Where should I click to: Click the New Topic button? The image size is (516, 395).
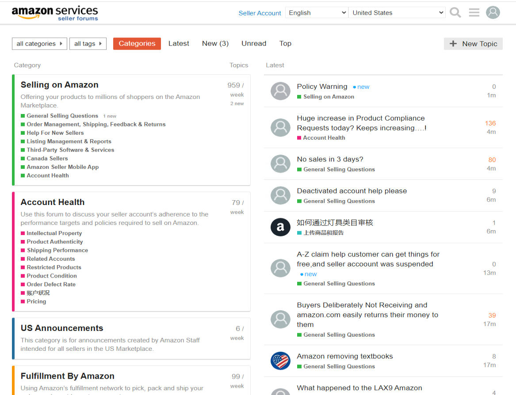click(473, 44)
